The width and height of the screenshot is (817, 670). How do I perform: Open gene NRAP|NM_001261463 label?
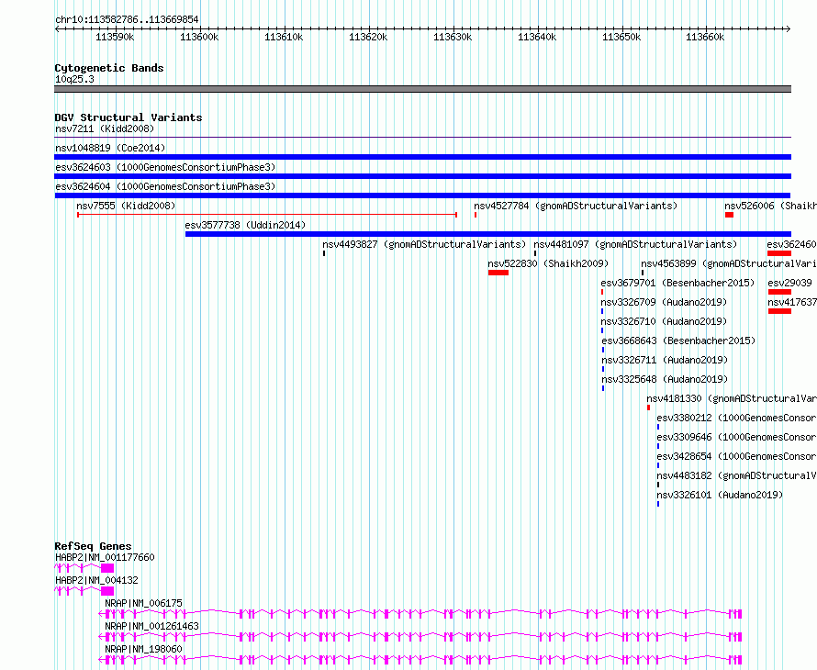tap(151, 626)
